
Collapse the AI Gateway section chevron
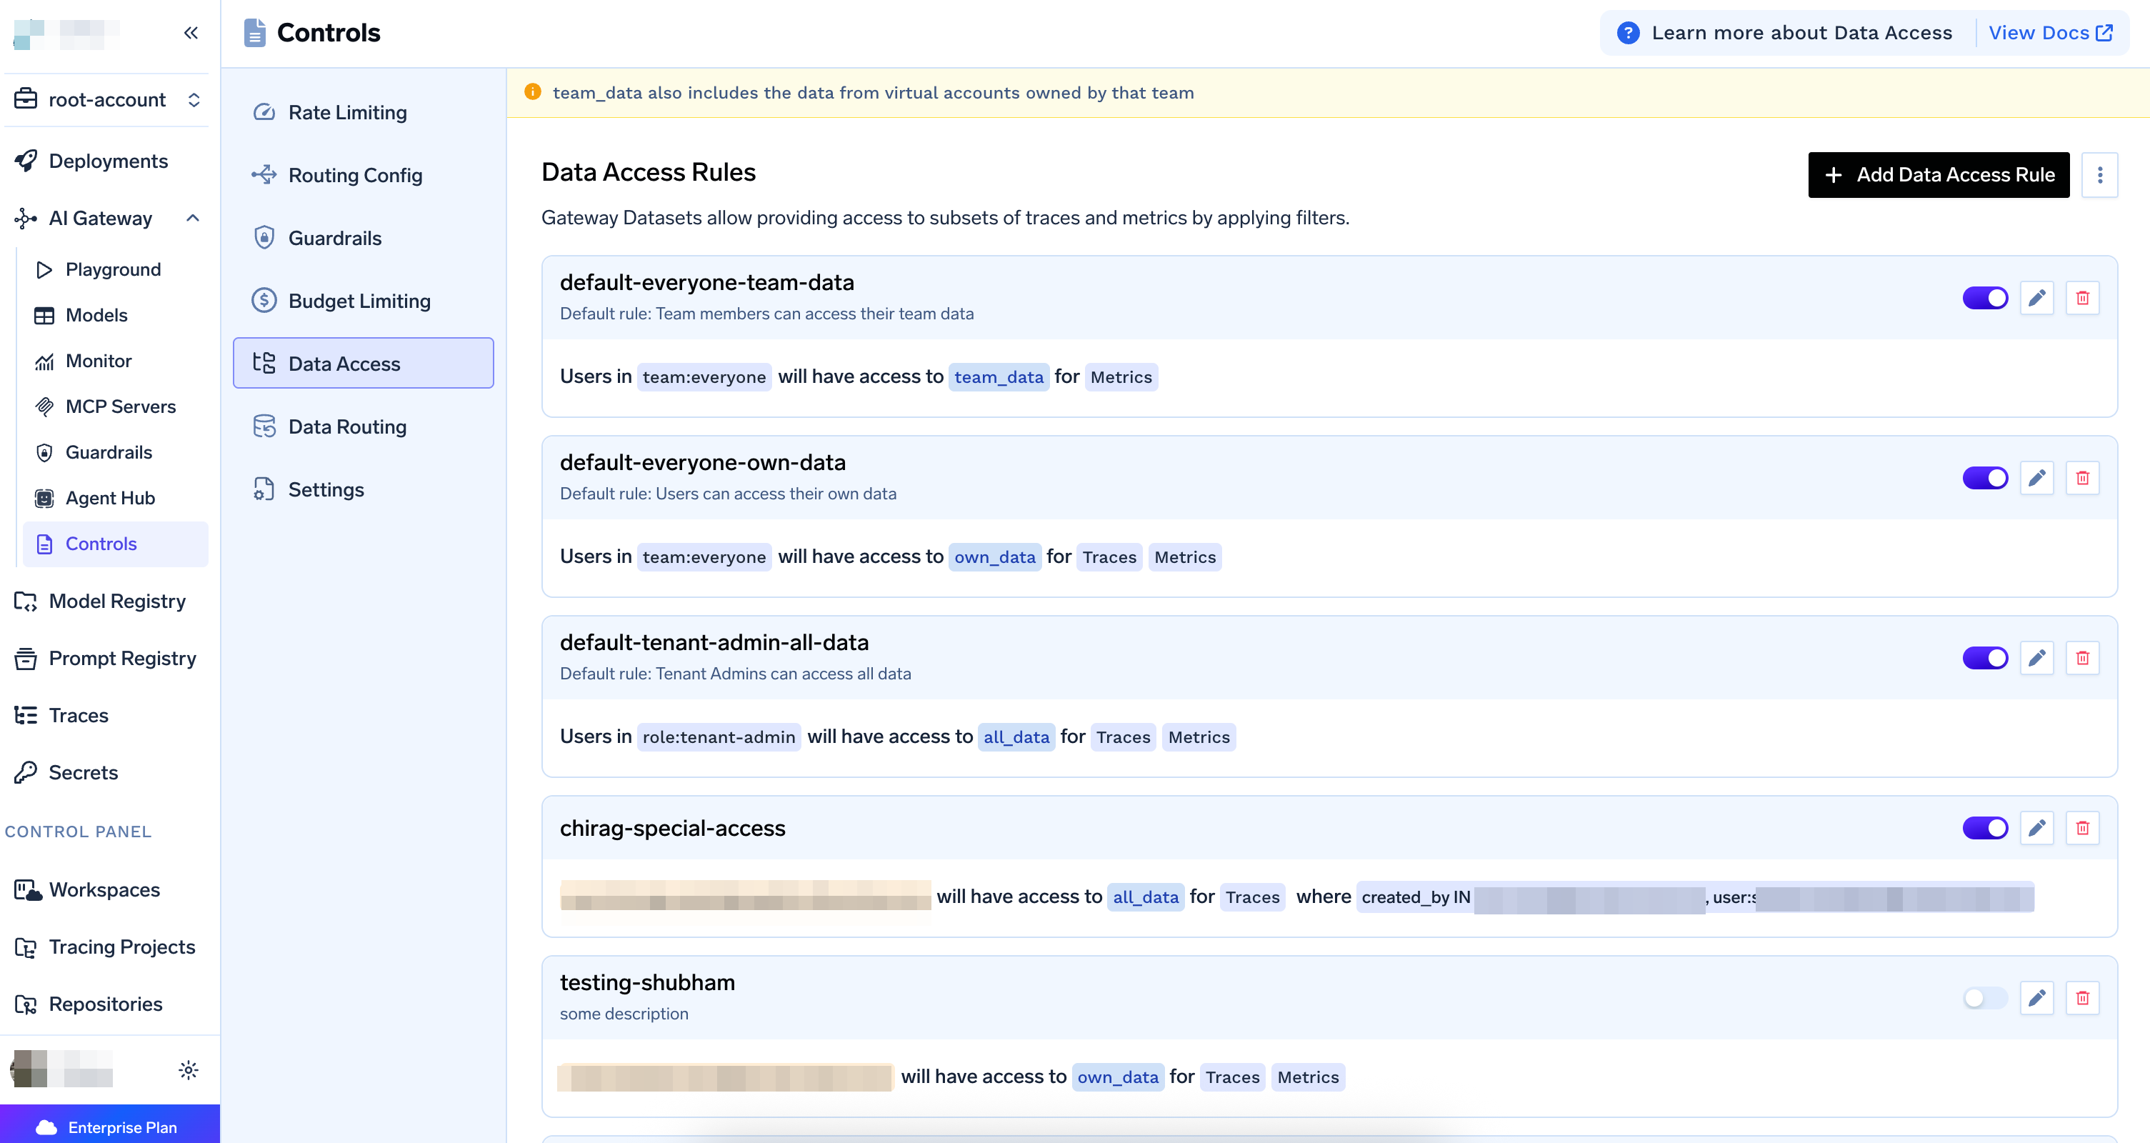(193, 218)
